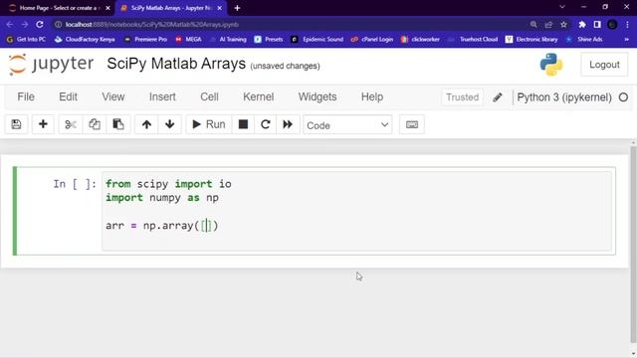Open the Edit menu
The width and height of the screenshot is (637, 358).
[69, 97]
